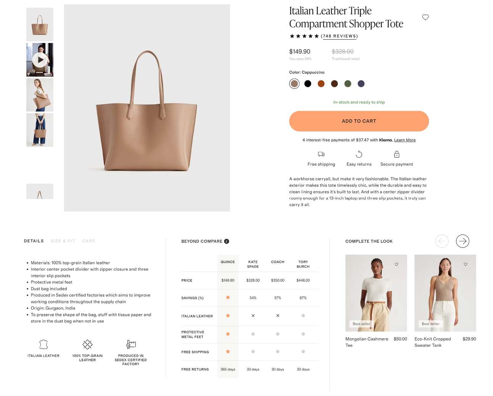Pick the burnt orange color swatch
This screenshot has width=493, height=396.
[x=321, y=84]
